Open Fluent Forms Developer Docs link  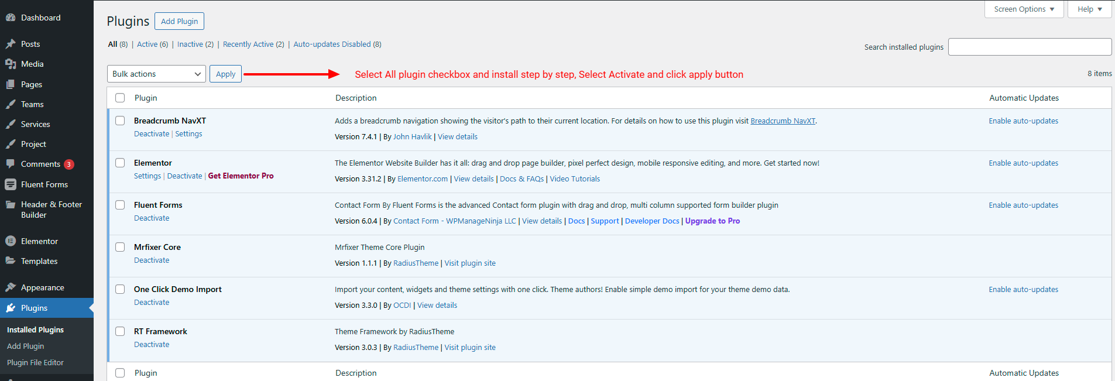coord(652,221)
